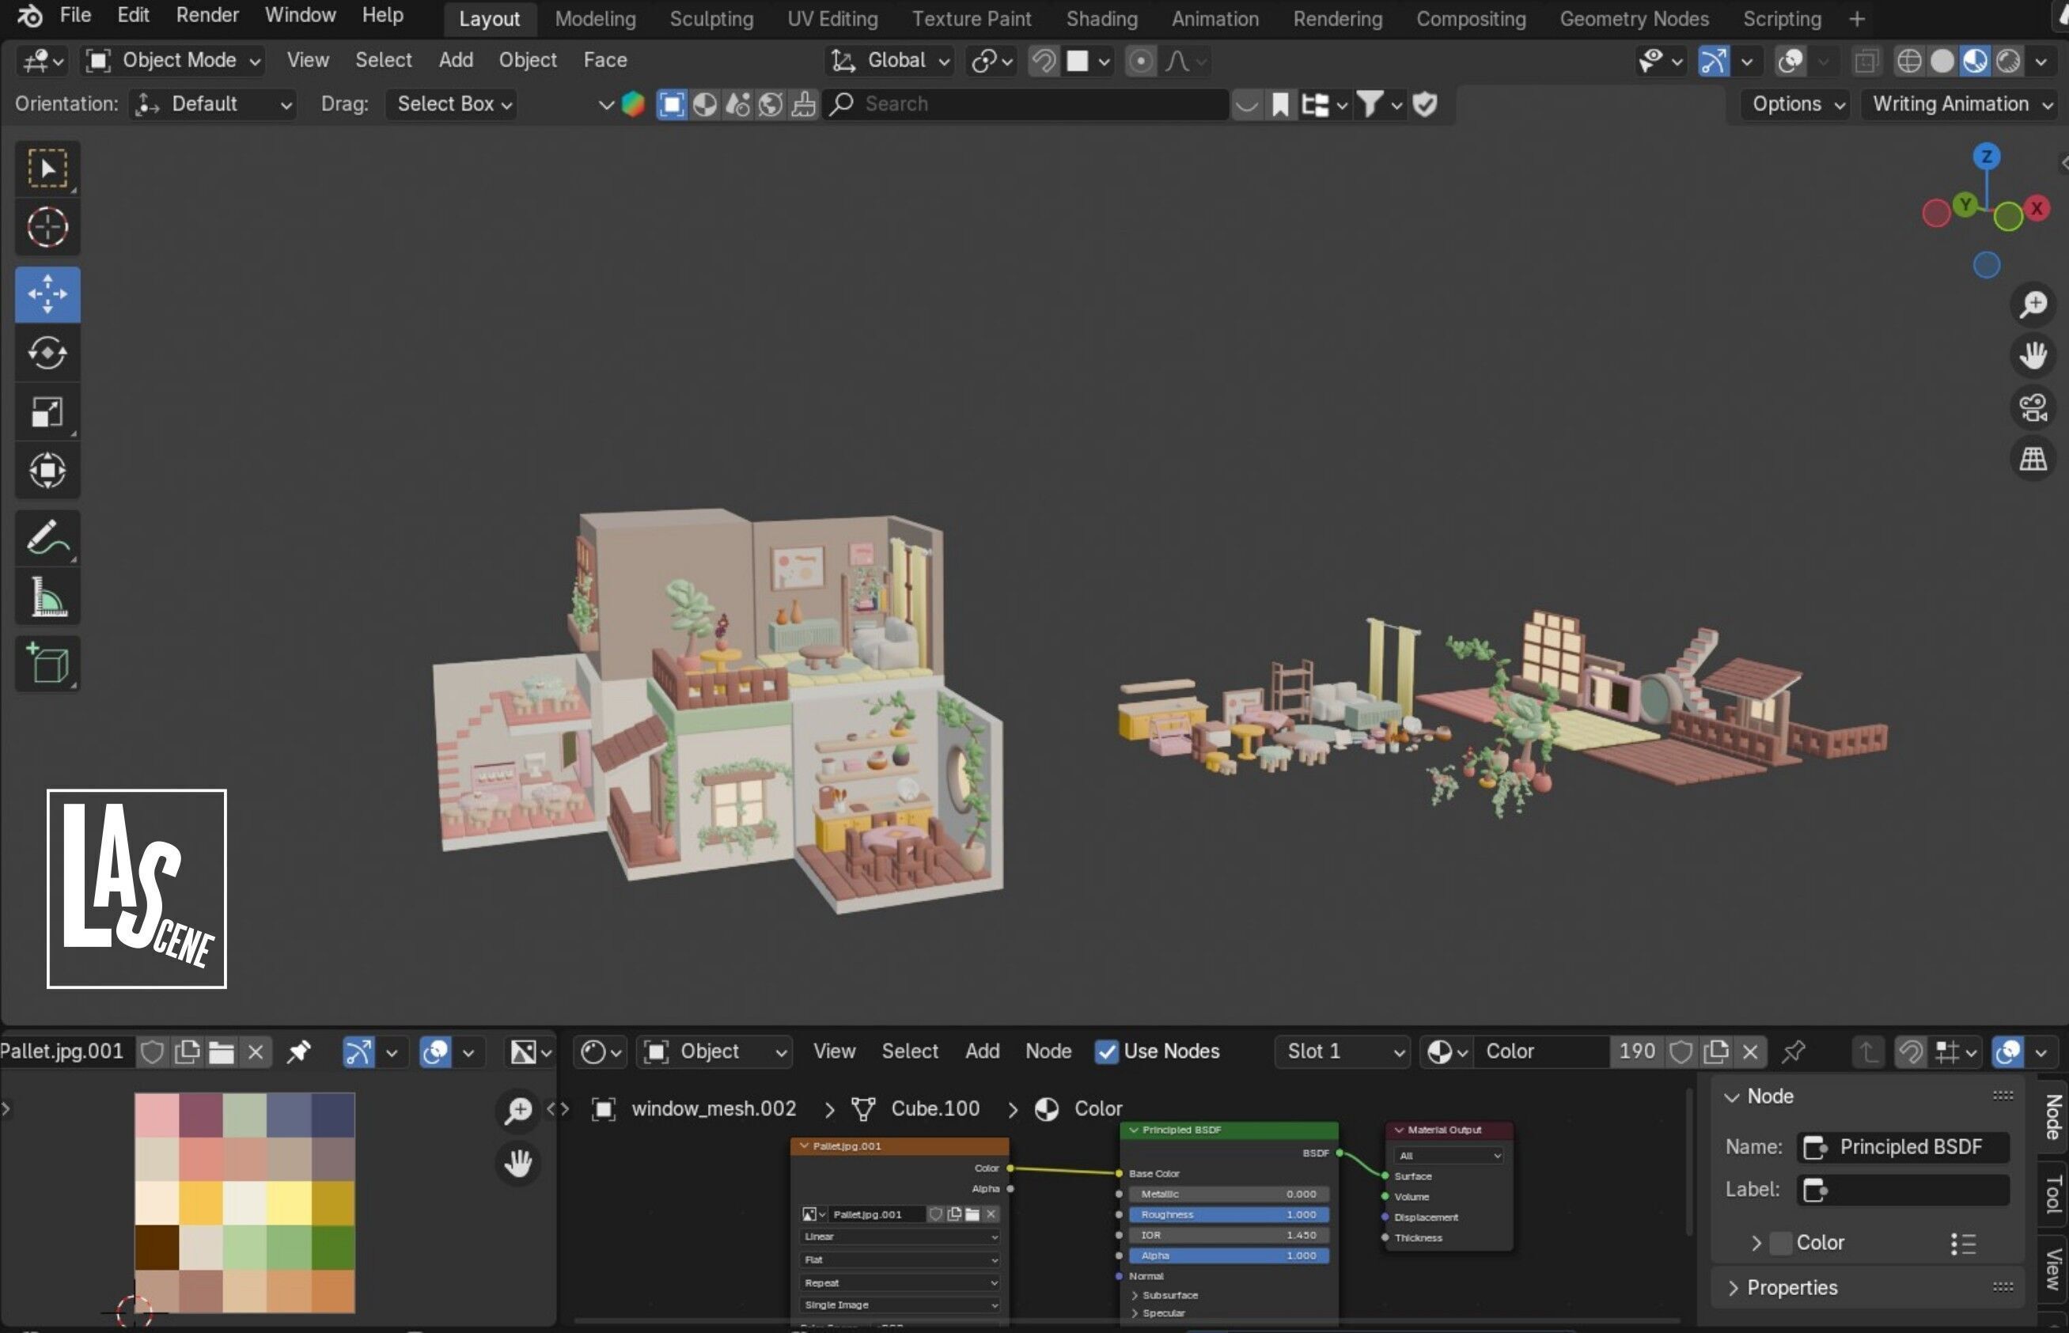Select the Select Box tool

click(x=47, y=168)
